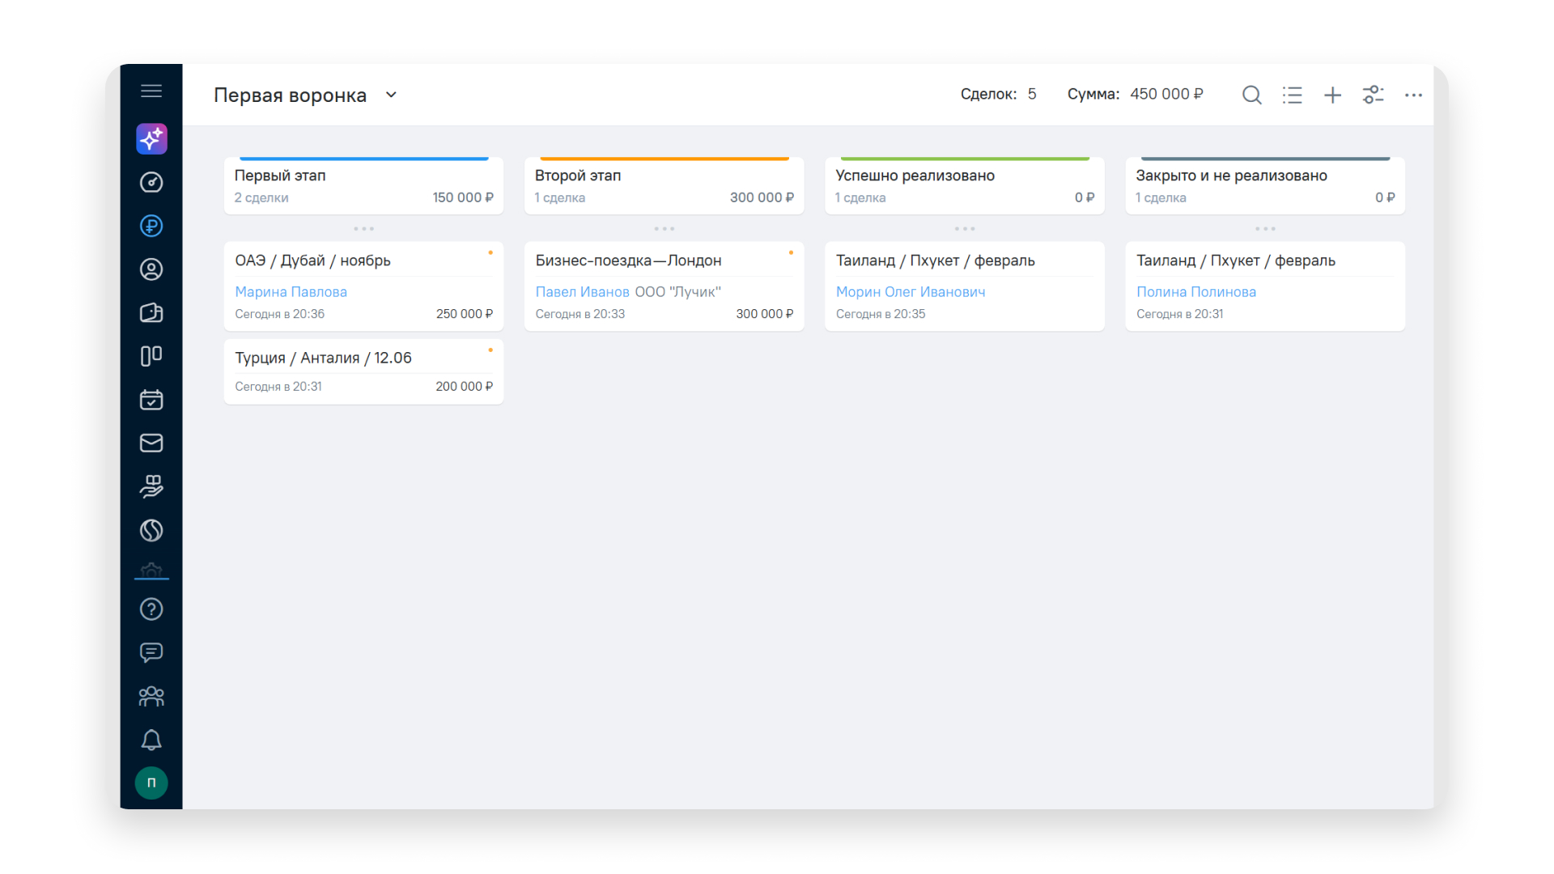Viewport: 1554px width, 874px height.
Task: Open the calendar tasks icon in sidebar
Action: point(151,400)
